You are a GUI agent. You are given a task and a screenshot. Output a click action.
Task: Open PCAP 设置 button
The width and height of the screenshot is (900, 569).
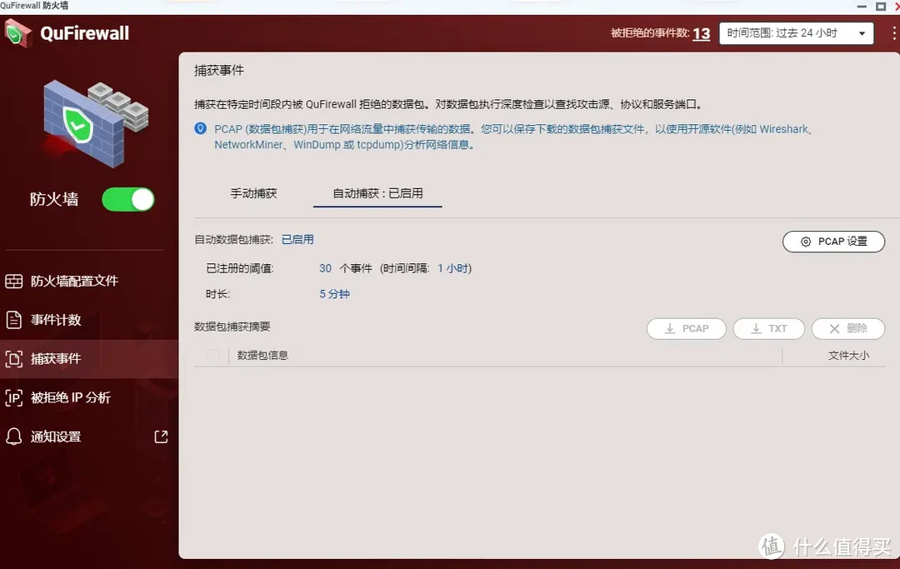(x=833, y=242)
